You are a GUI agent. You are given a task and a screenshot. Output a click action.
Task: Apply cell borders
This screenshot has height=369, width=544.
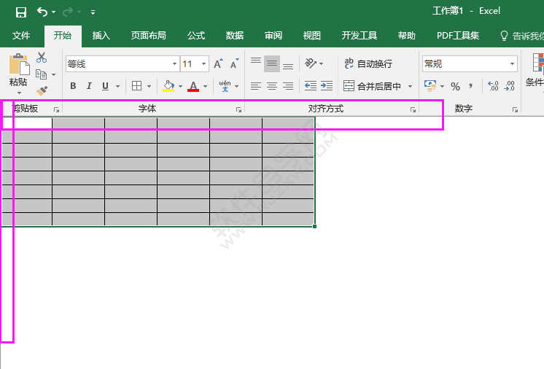tap(136, 85)
